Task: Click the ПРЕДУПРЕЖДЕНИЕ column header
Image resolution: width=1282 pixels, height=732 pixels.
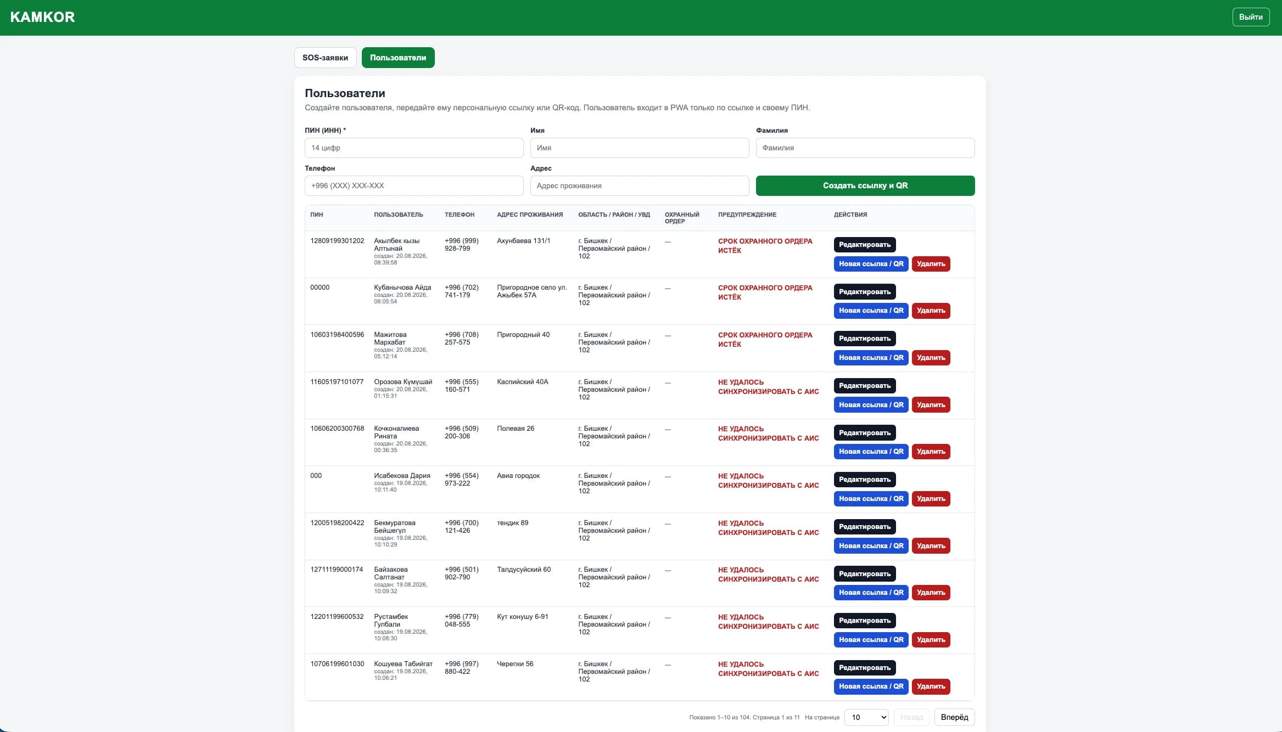Action: coord(747,215)
